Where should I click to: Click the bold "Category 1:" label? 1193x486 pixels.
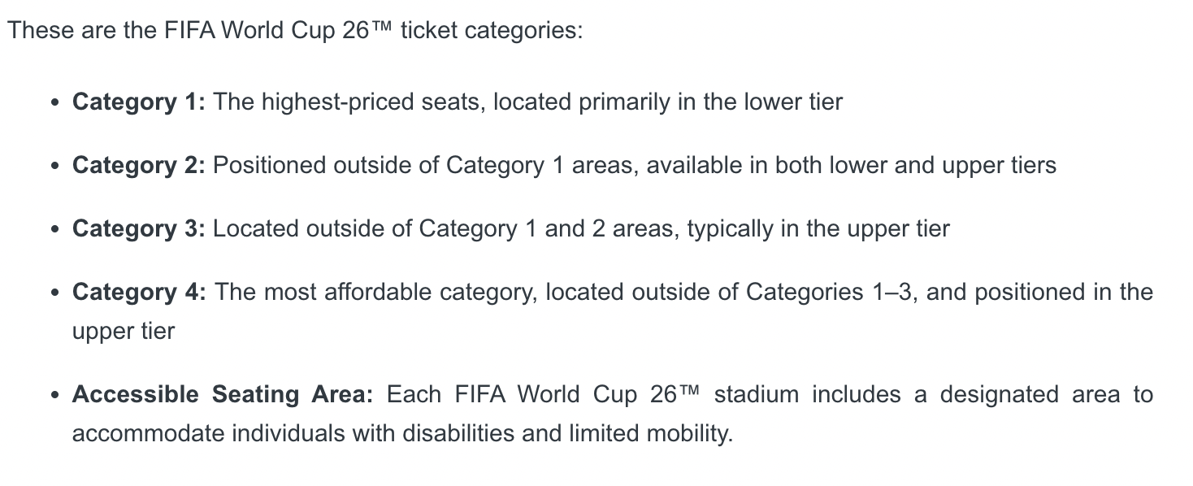(x=139, y=102)
